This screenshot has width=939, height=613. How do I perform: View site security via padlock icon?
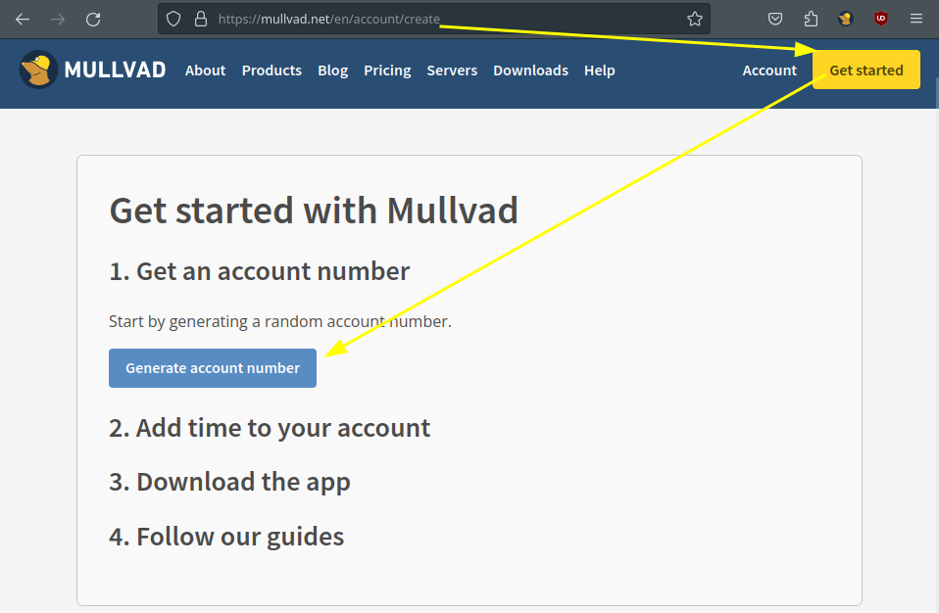tap(201, 20)
